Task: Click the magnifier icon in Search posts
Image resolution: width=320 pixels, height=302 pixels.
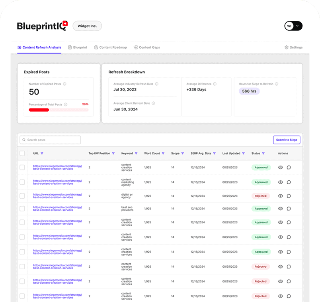Action: [24, 140]
